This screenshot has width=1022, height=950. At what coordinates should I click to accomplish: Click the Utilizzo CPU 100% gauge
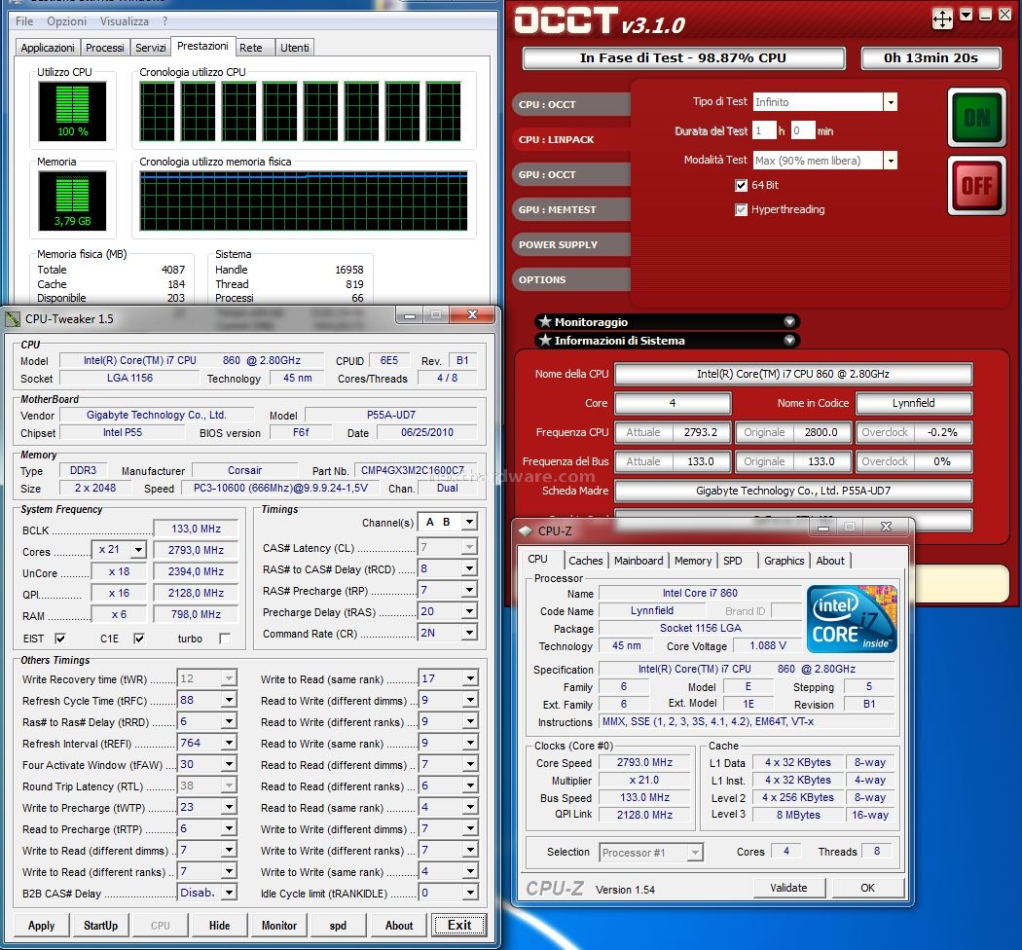(72, 112)
